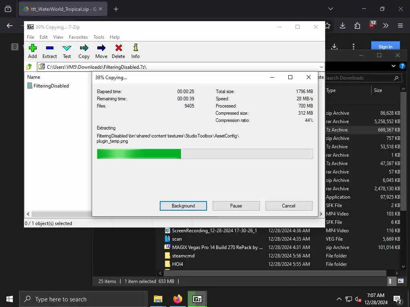Switch Explorer to details view icon

[390, 281]
